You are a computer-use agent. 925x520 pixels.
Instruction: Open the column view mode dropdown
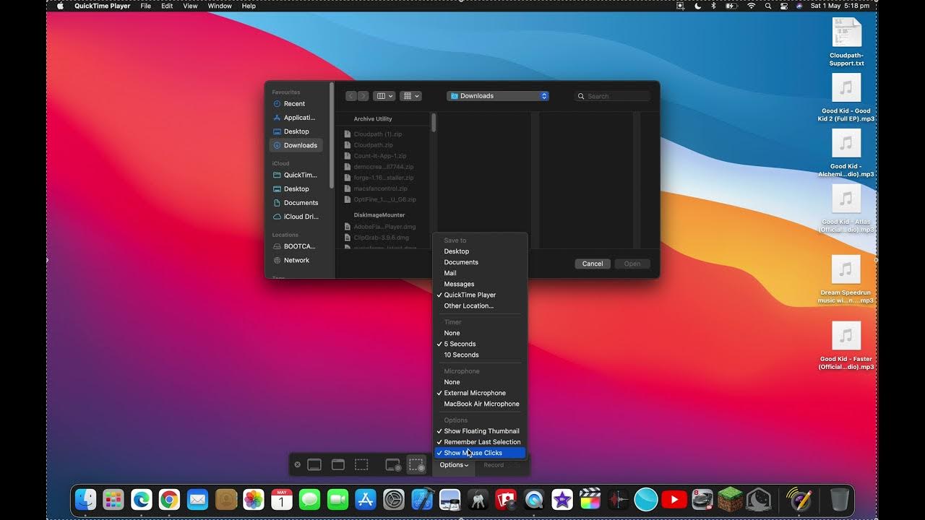384,96
